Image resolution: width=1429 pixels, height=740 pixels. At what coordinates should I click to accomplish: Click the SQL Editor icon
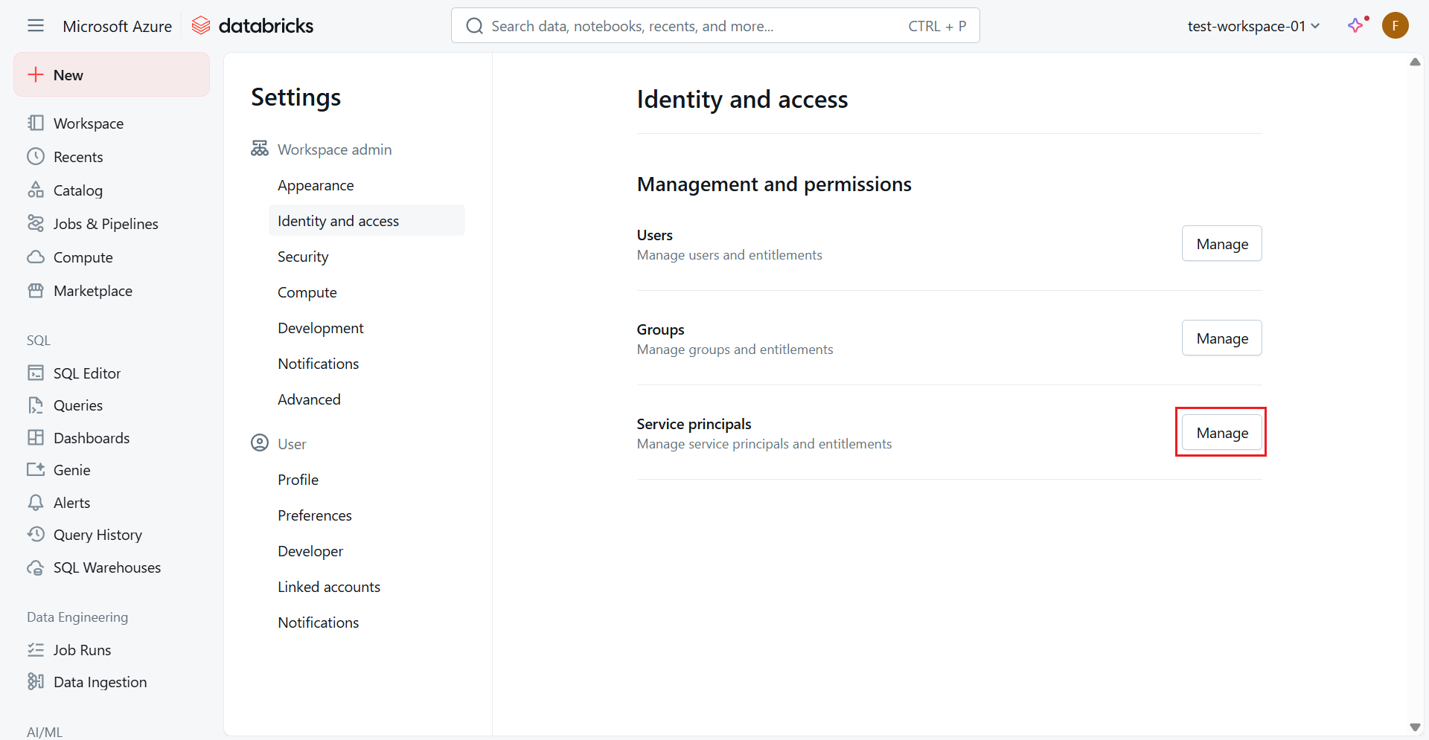click(36, 373)
